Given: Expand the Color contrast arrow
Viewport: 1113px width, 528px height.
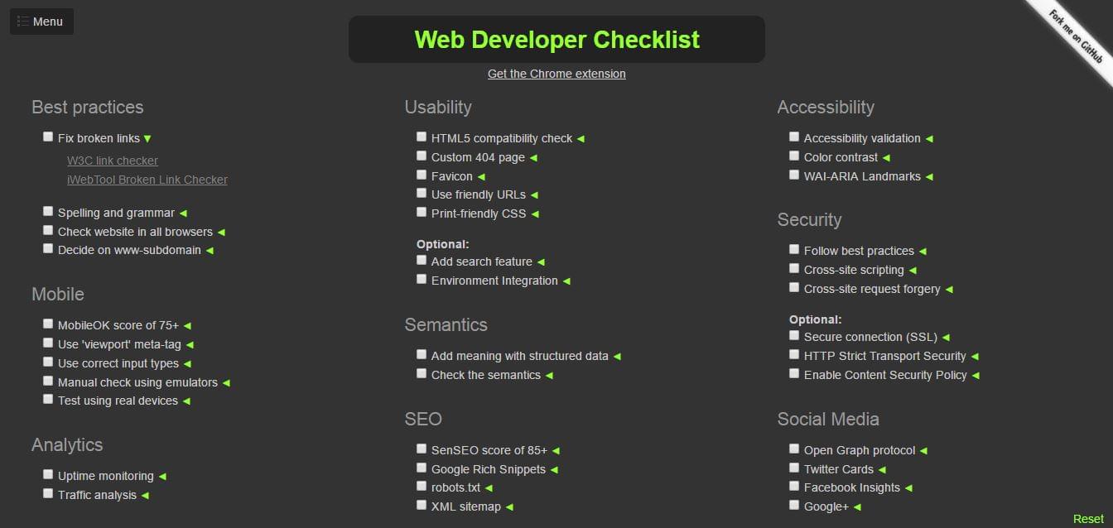Looking at the screenshot, I should [886, 158].
